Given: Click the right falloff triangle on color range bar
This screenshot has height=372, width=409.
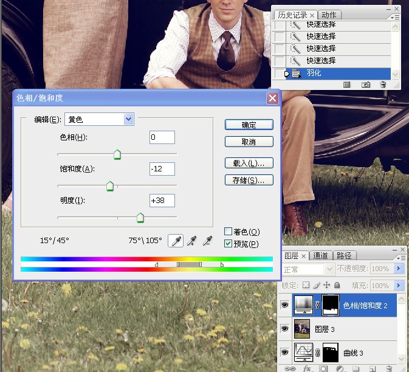Looking at the screenshot, I should (222, 264).
